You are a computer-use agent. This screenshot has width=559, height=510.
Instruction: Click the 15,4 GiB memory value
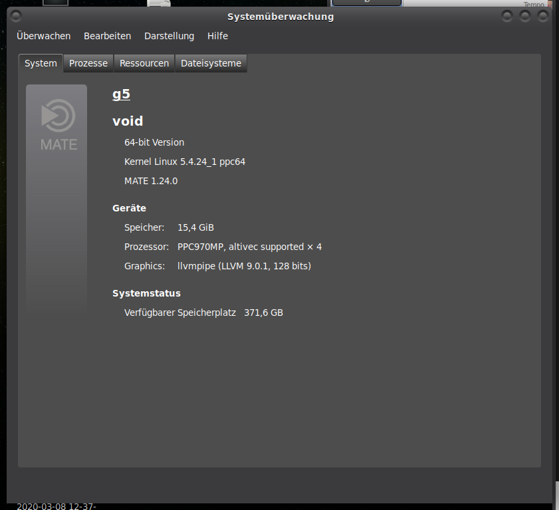195,227
